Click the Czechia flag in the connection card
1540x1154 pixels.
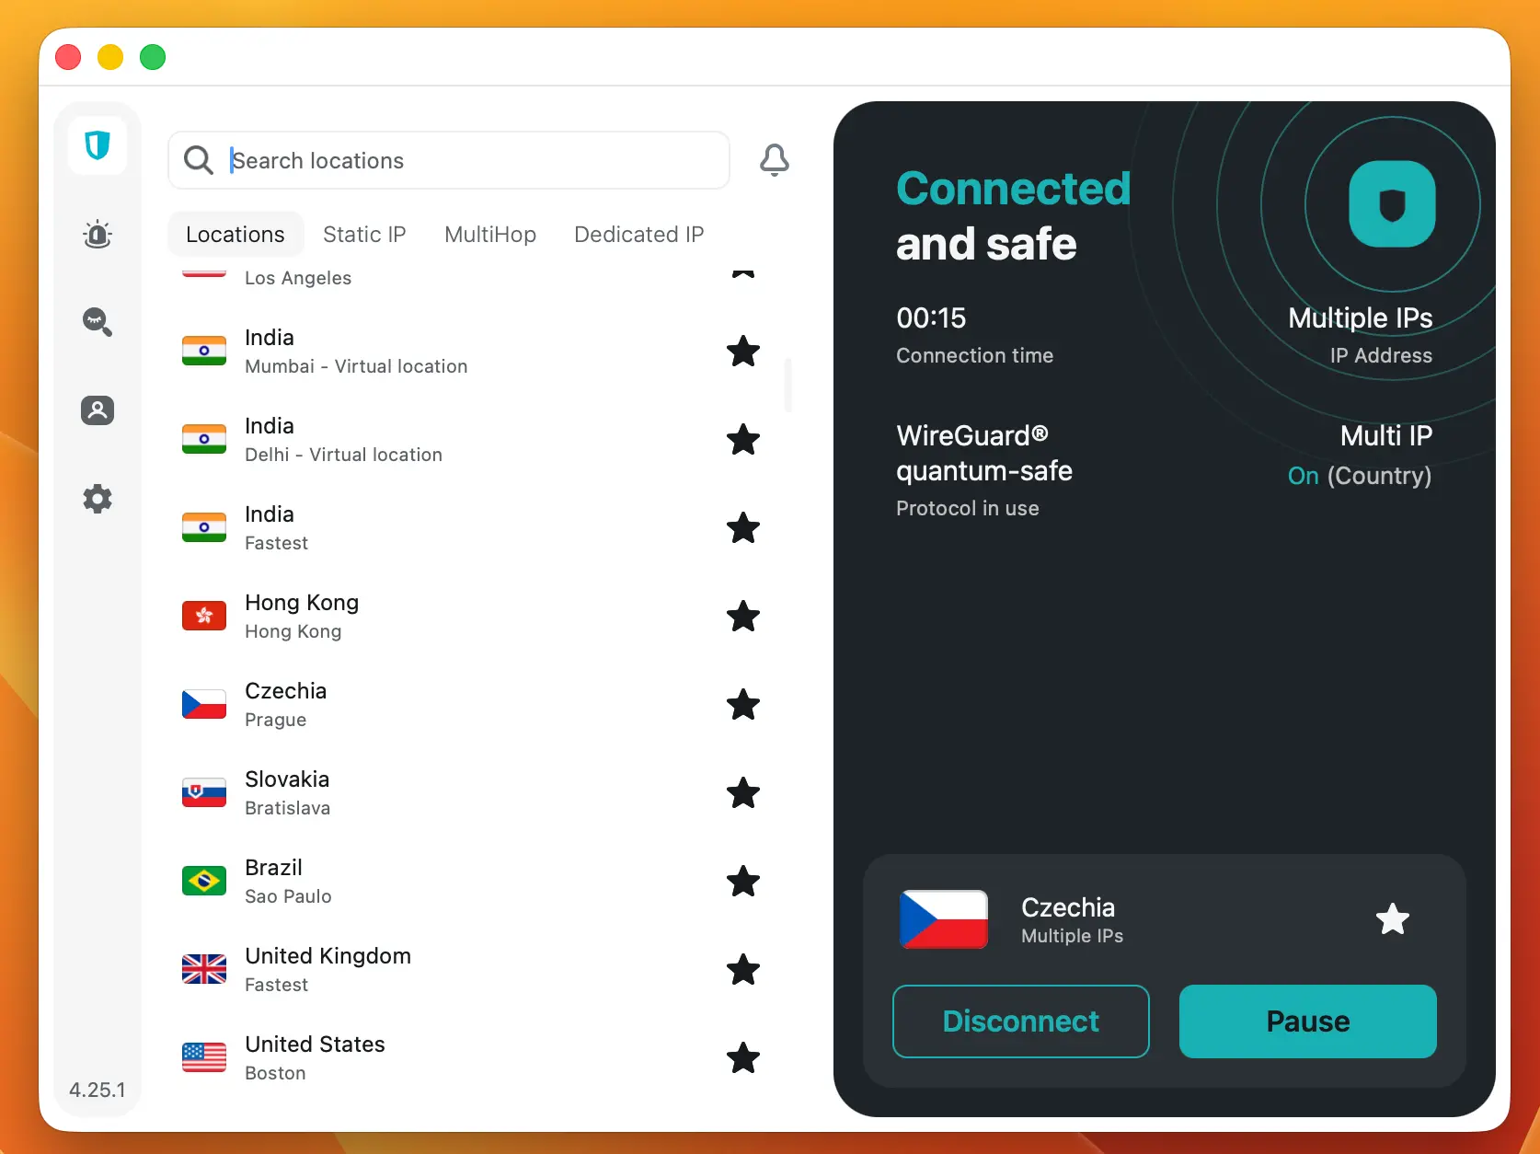pyautogui.click(x=943, y=919)
